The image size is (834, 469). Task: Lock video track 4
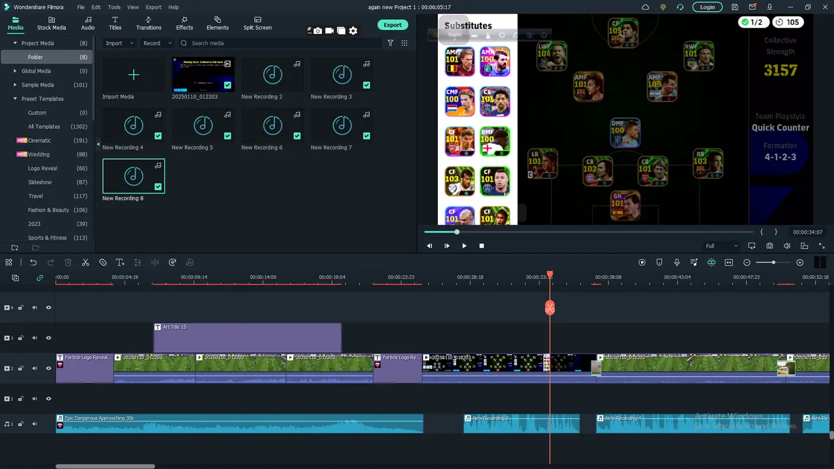[20, 307]
